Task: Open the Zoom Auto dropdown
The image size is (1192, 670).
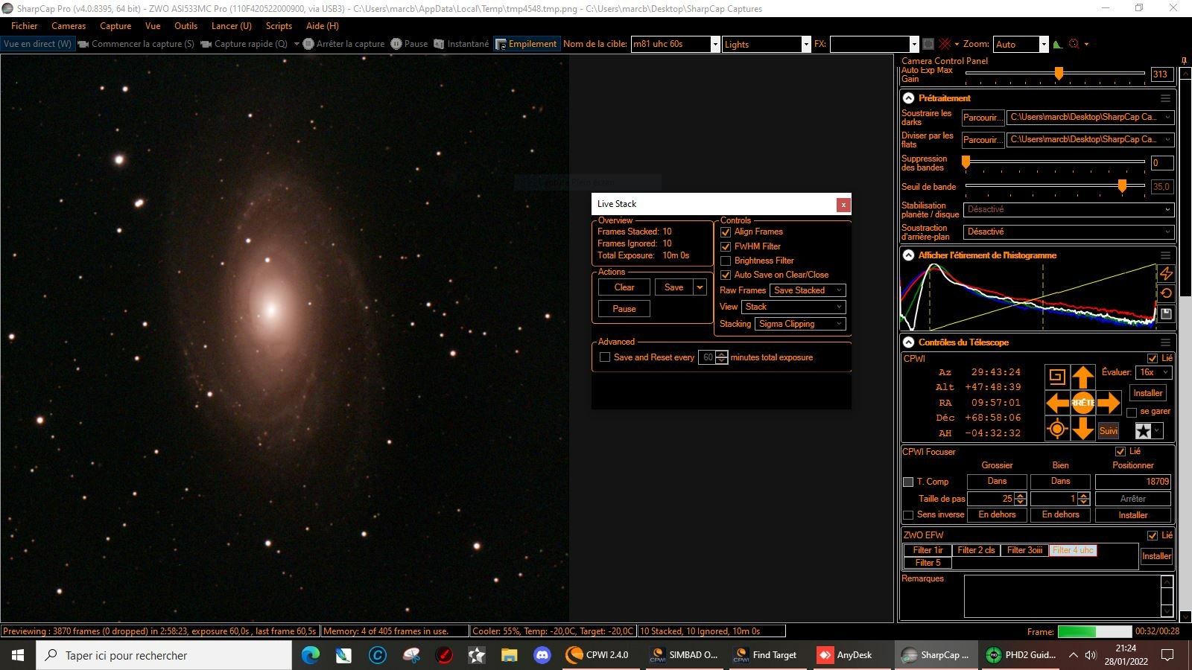Action: coord(1020,44)
